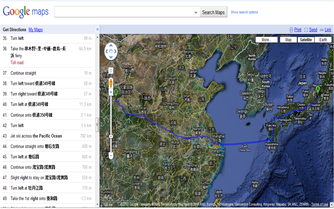The height and width of the screenshot is (209, 334).
Task: Switch to Map view
Action: tap(288, 40)
